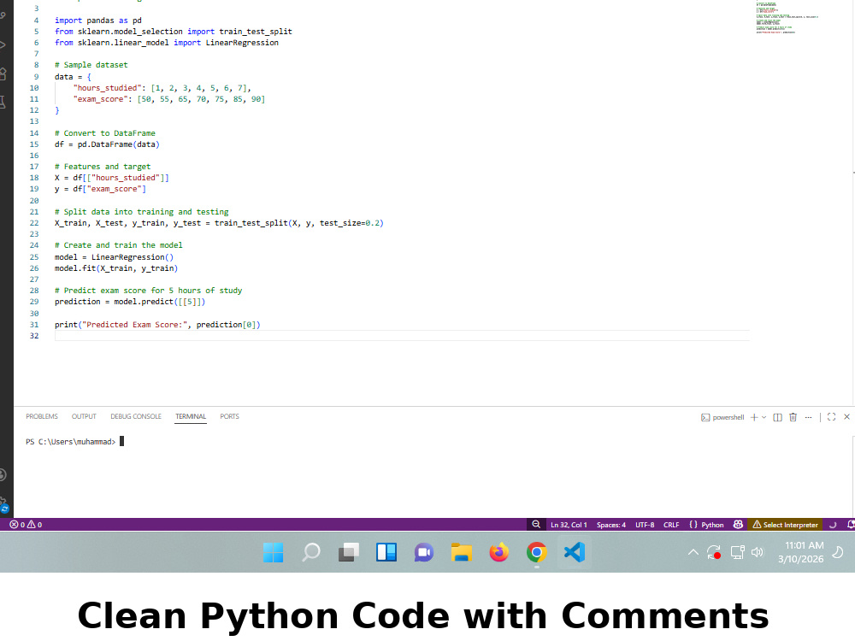Viewport: 855px width, 641px height.
Task: Click '# Features and target' comment
Action: (103, 167)
